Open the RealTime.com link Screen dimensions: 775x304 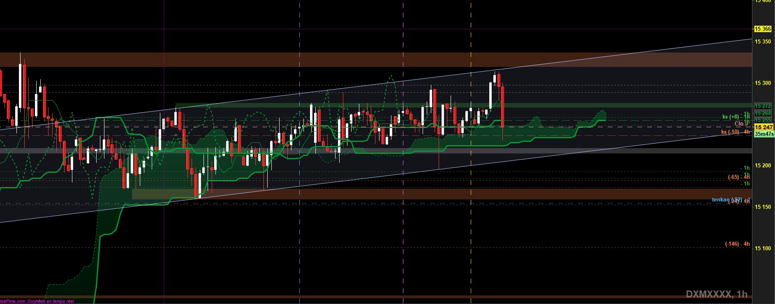tap(13, 302)
